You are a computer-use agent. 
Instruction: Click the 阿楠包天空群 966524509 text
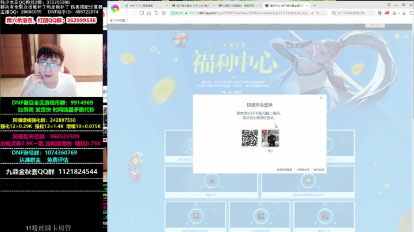(46, 137)
